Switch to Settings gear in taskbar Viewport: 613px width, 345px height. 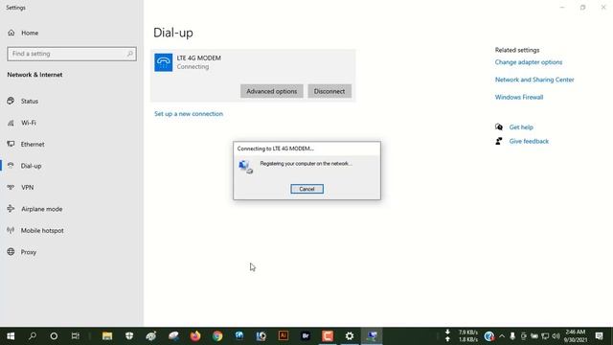[350, 336]
